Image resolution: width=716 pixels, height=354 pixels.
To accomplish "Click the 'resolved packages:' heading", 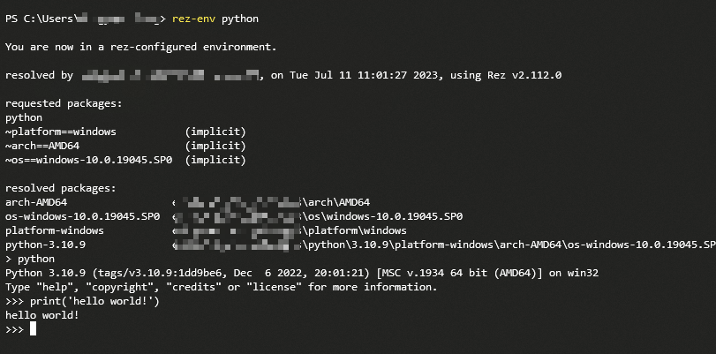I will point(61,188).
